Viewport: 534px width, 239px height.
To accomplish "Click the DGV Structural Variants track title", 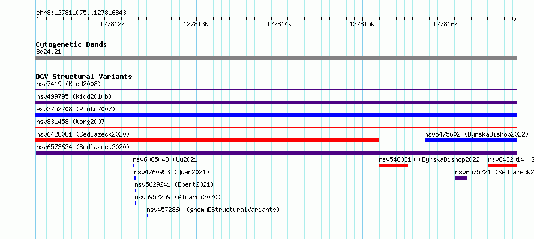I will click(84, 77).
